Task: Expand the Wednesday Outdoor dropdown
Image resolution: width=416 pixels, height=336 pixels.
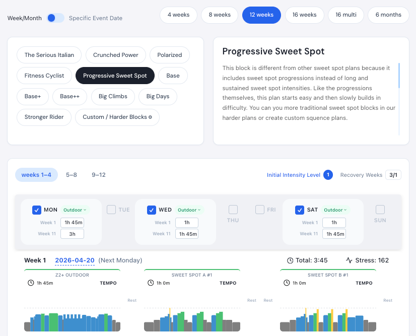Action: coord(189,210)
